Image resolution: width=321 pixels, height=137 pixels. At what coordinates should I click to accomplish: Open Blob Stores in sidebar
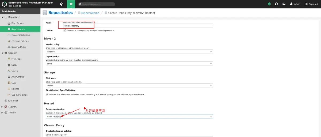coord(17,23)
